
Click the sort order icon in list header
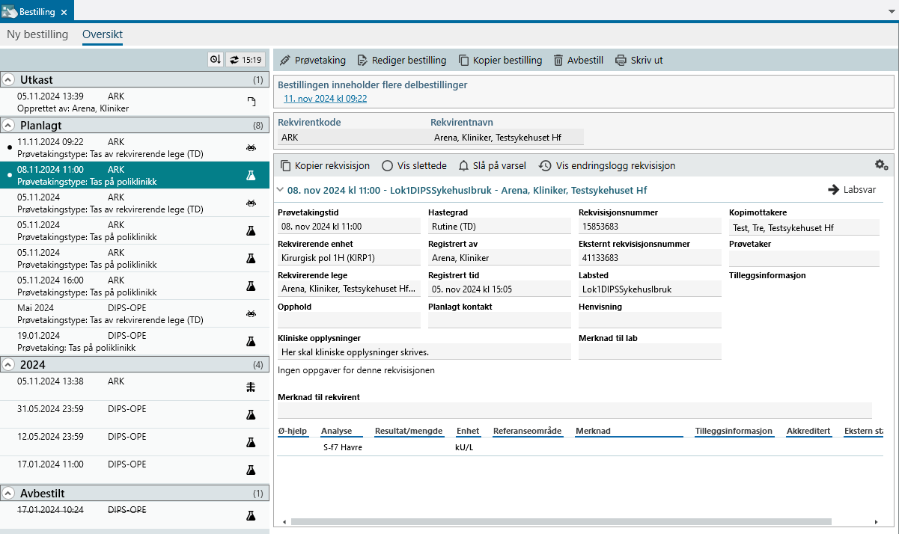216,60
